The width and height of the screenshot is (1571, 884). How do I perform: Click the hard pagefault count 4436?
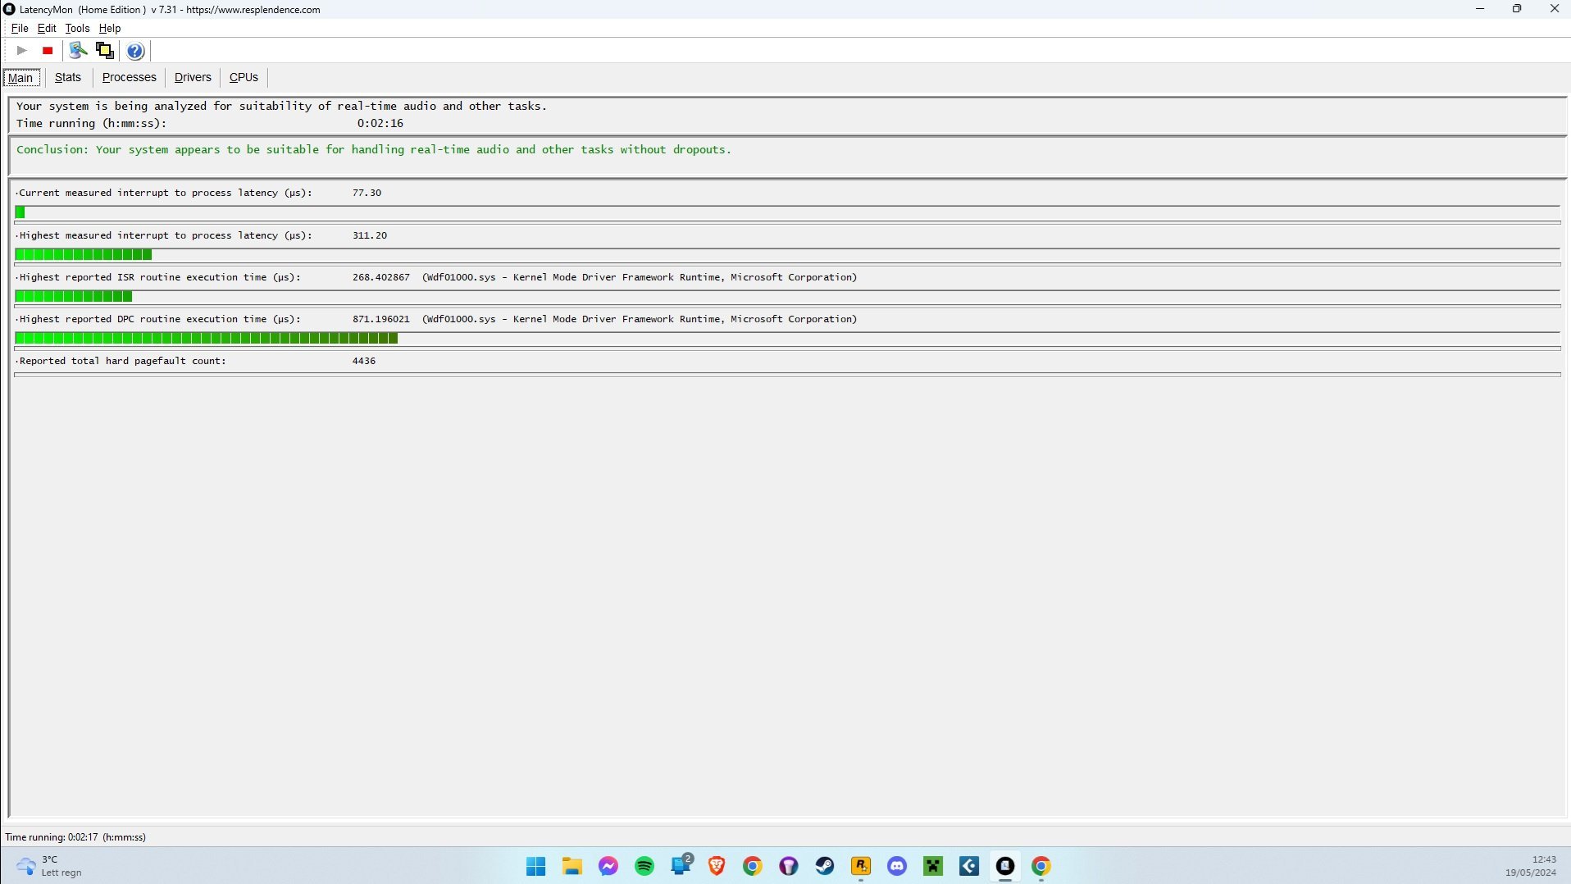[364, 361]
